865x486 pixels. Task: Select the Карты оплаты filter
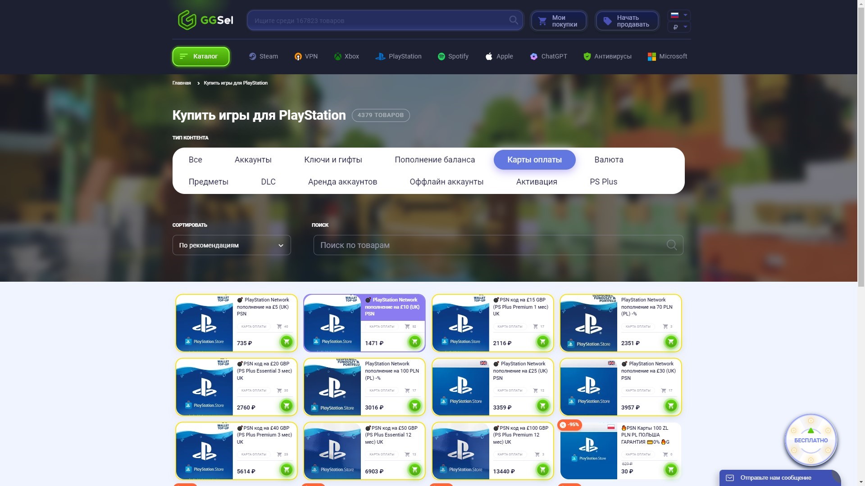click(x=534, y=160)
